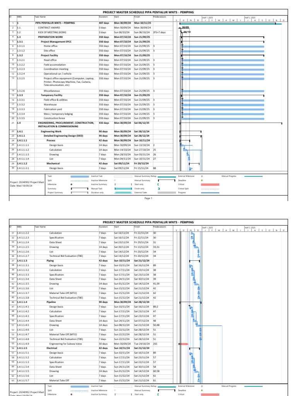Click the red critical bar for Engineering for Subsea Valve
This screenshot has width=297, height=396.
184,344
